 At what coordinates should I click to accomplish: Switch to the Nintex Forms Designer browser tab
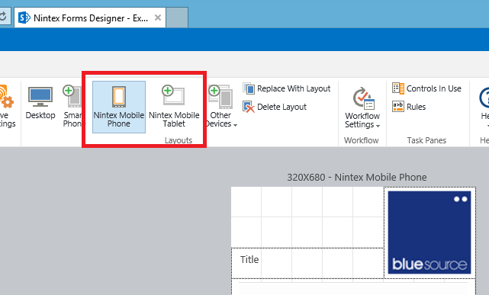91,18
